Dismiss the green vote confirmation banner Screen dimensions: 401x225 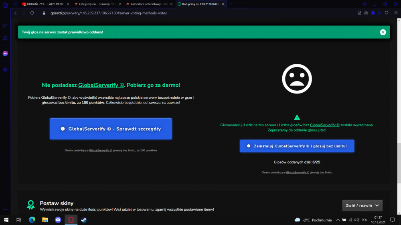(383, 32)
